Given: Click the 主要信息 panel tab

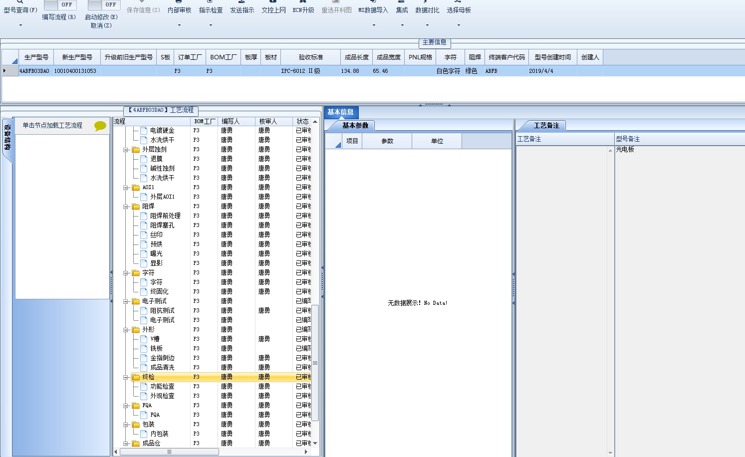Looking at the screenshot, I should (435, 42).
